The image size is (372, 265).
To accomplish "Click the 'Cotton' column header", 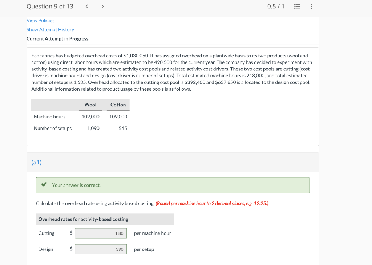I will [118, 105].
